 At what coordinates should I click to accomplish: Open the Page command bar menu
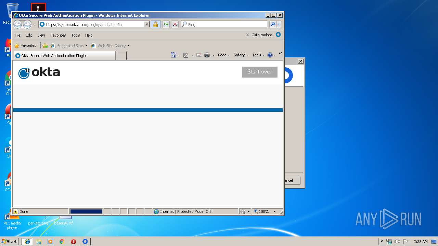(x=224, y=55)
